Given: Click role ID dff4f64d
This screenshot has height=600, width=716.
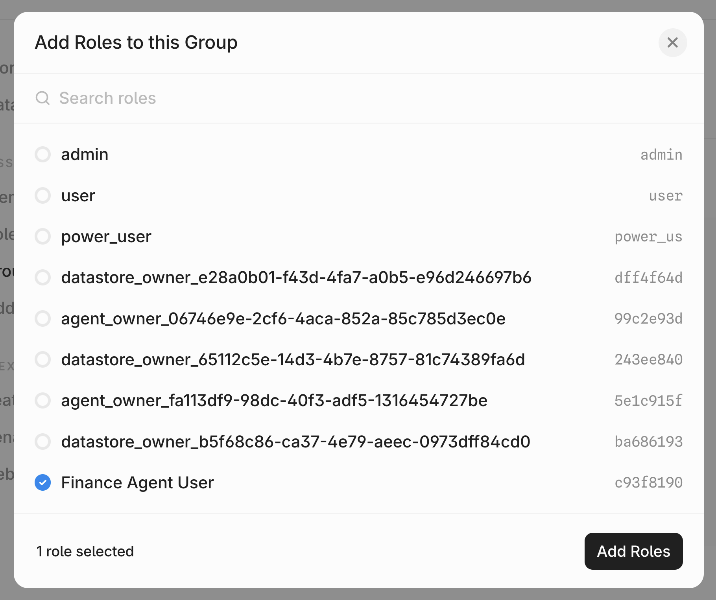Looking at the screenshot, I should [648, 278].
